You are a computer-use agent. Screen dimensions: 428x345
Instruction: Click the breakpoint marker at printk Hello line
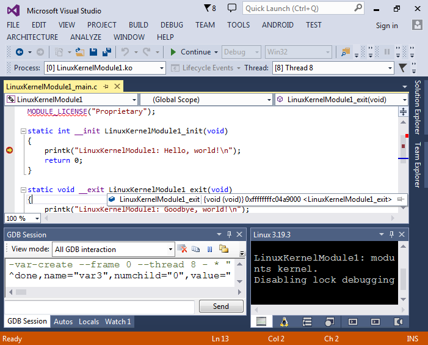(10, 150)
